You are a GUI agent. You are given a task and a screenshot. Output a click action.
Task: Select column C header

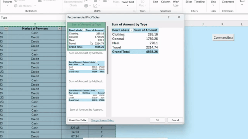[35, 24]
